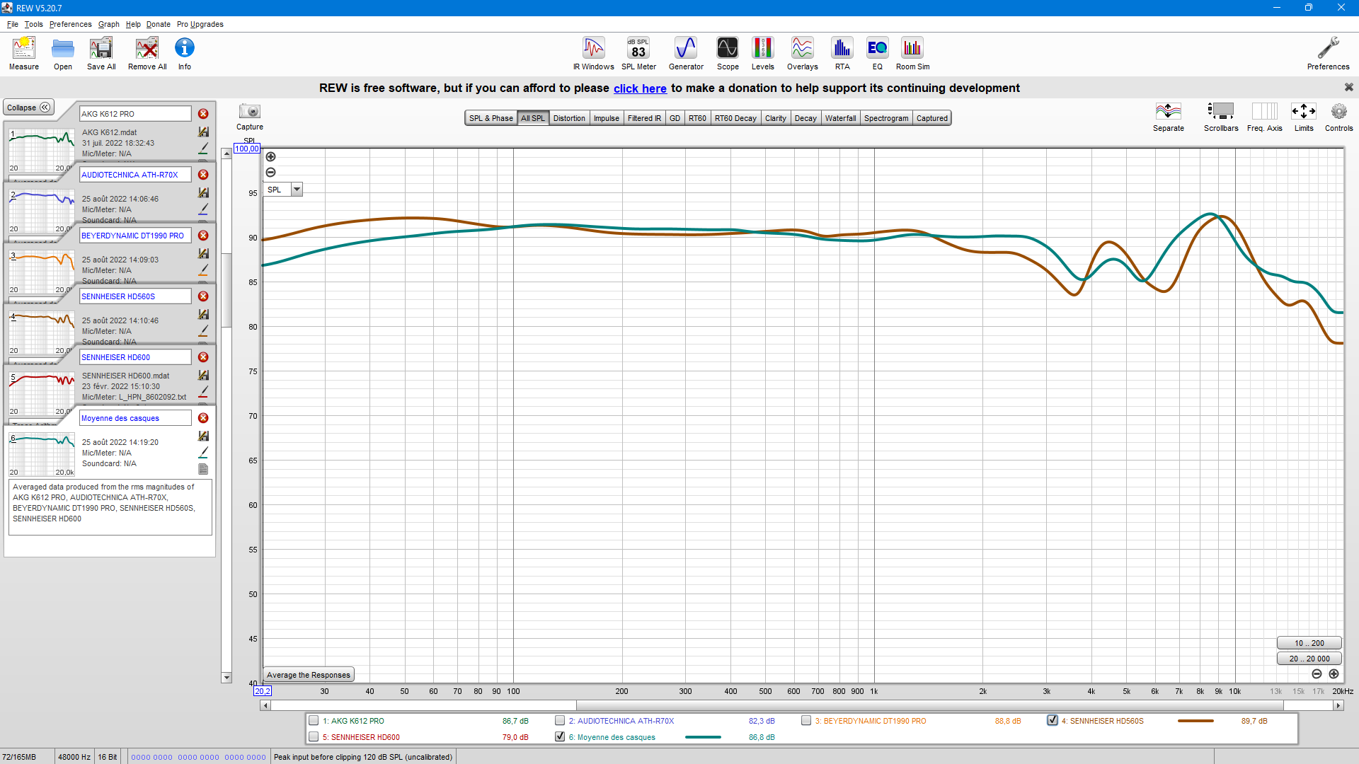The image size is (1359, 764).
Task: Hide the SENNHEISER HD560S trace
Action: [1053, 721]
